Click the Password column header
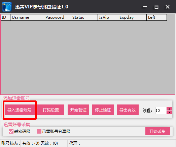The height and width of the screenshot is (147, 176). tap(57, 17)
